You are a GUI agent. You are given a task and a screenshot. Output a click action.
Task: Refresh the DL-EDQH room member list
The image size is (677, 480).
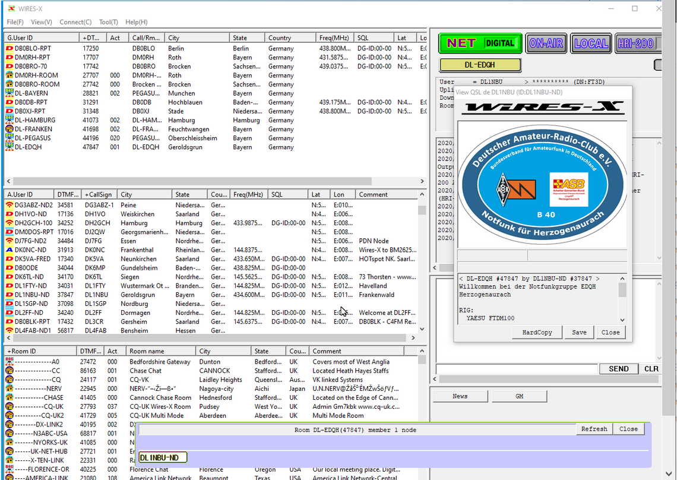pyautogui.click(x=594, y=429)
